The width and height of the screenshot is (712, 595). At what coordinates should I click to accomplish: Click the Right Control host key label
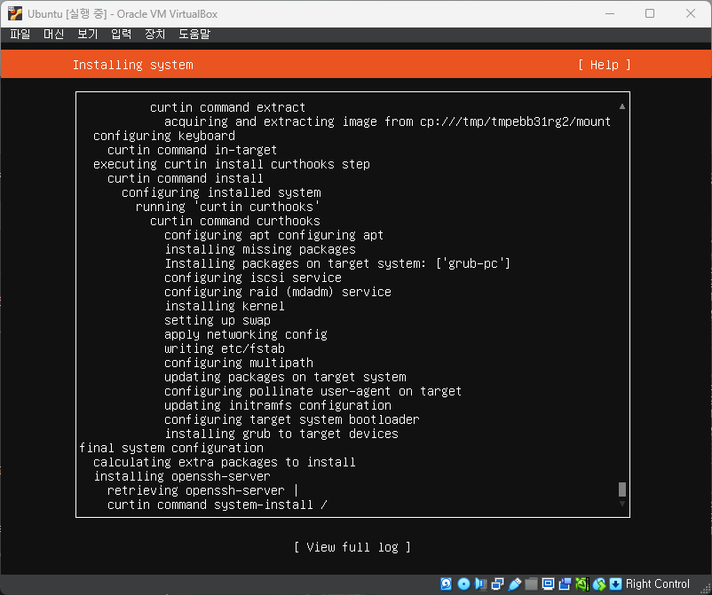click(x=657, y=583)
